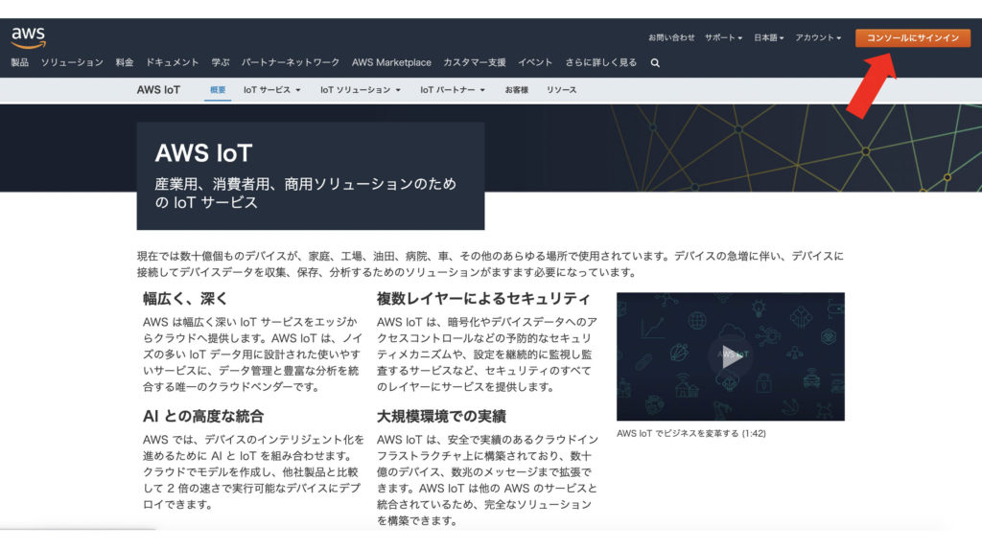
Task: Open 製品 in main navigation
Action: pos(19,63)
